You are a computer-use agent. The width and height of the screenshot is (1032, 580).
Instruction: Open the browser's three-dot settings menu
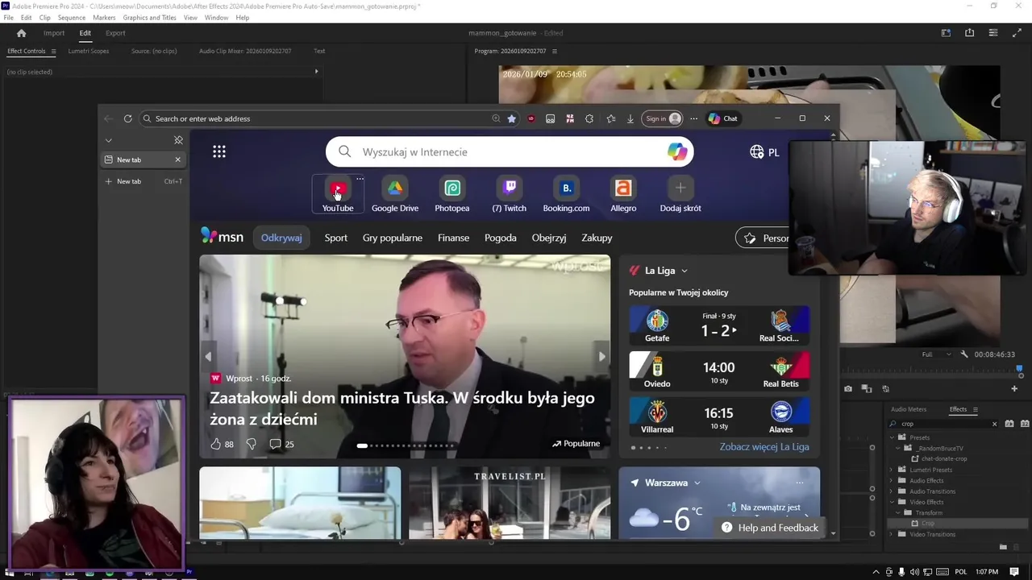(x=693, y=118)
